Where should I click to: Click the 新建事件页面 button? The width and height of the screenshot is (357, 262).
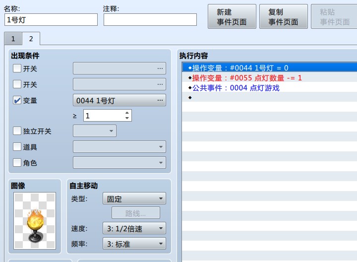pyautogui.click(x=232, y=17)
